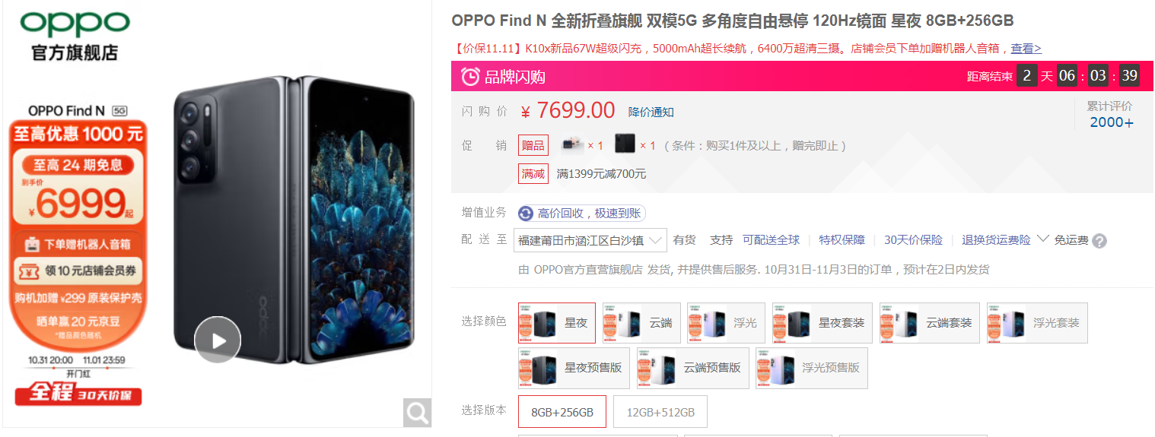The image size is (1155, 437).
Task: Open the 查看> promotion link
Action: 1026,48
